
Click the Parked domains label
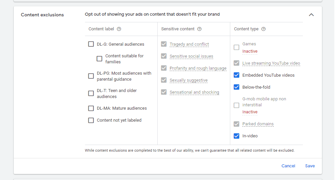pos(258,124)
